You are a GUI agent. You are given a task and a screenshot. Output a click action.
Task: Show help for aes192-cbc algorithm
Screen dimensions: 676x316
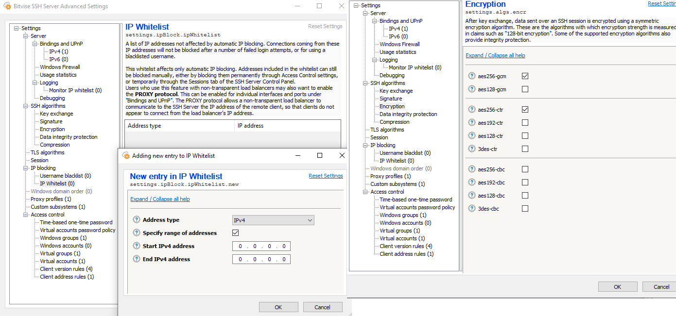pos(471,183)
